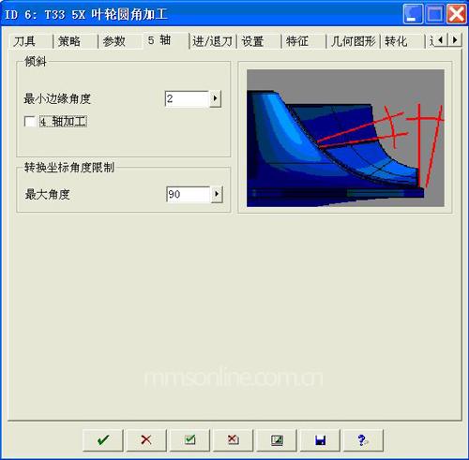Click the impeller tilt preview image
This screenshot has height=460, width=469.
tap(345, 138)
